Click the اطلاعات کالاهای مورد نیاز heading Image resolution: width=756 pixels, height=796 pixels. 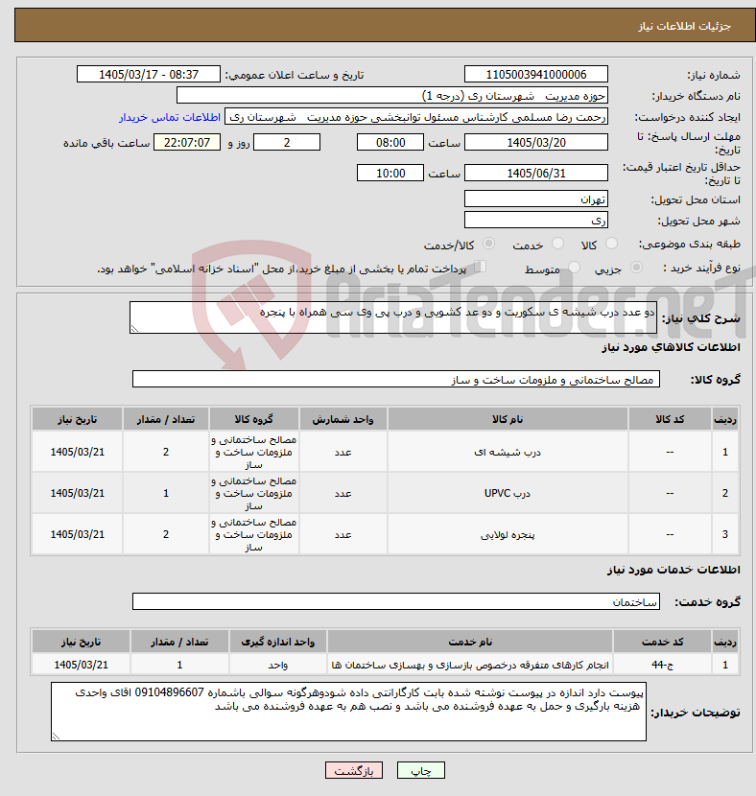(x=671, y=347)
